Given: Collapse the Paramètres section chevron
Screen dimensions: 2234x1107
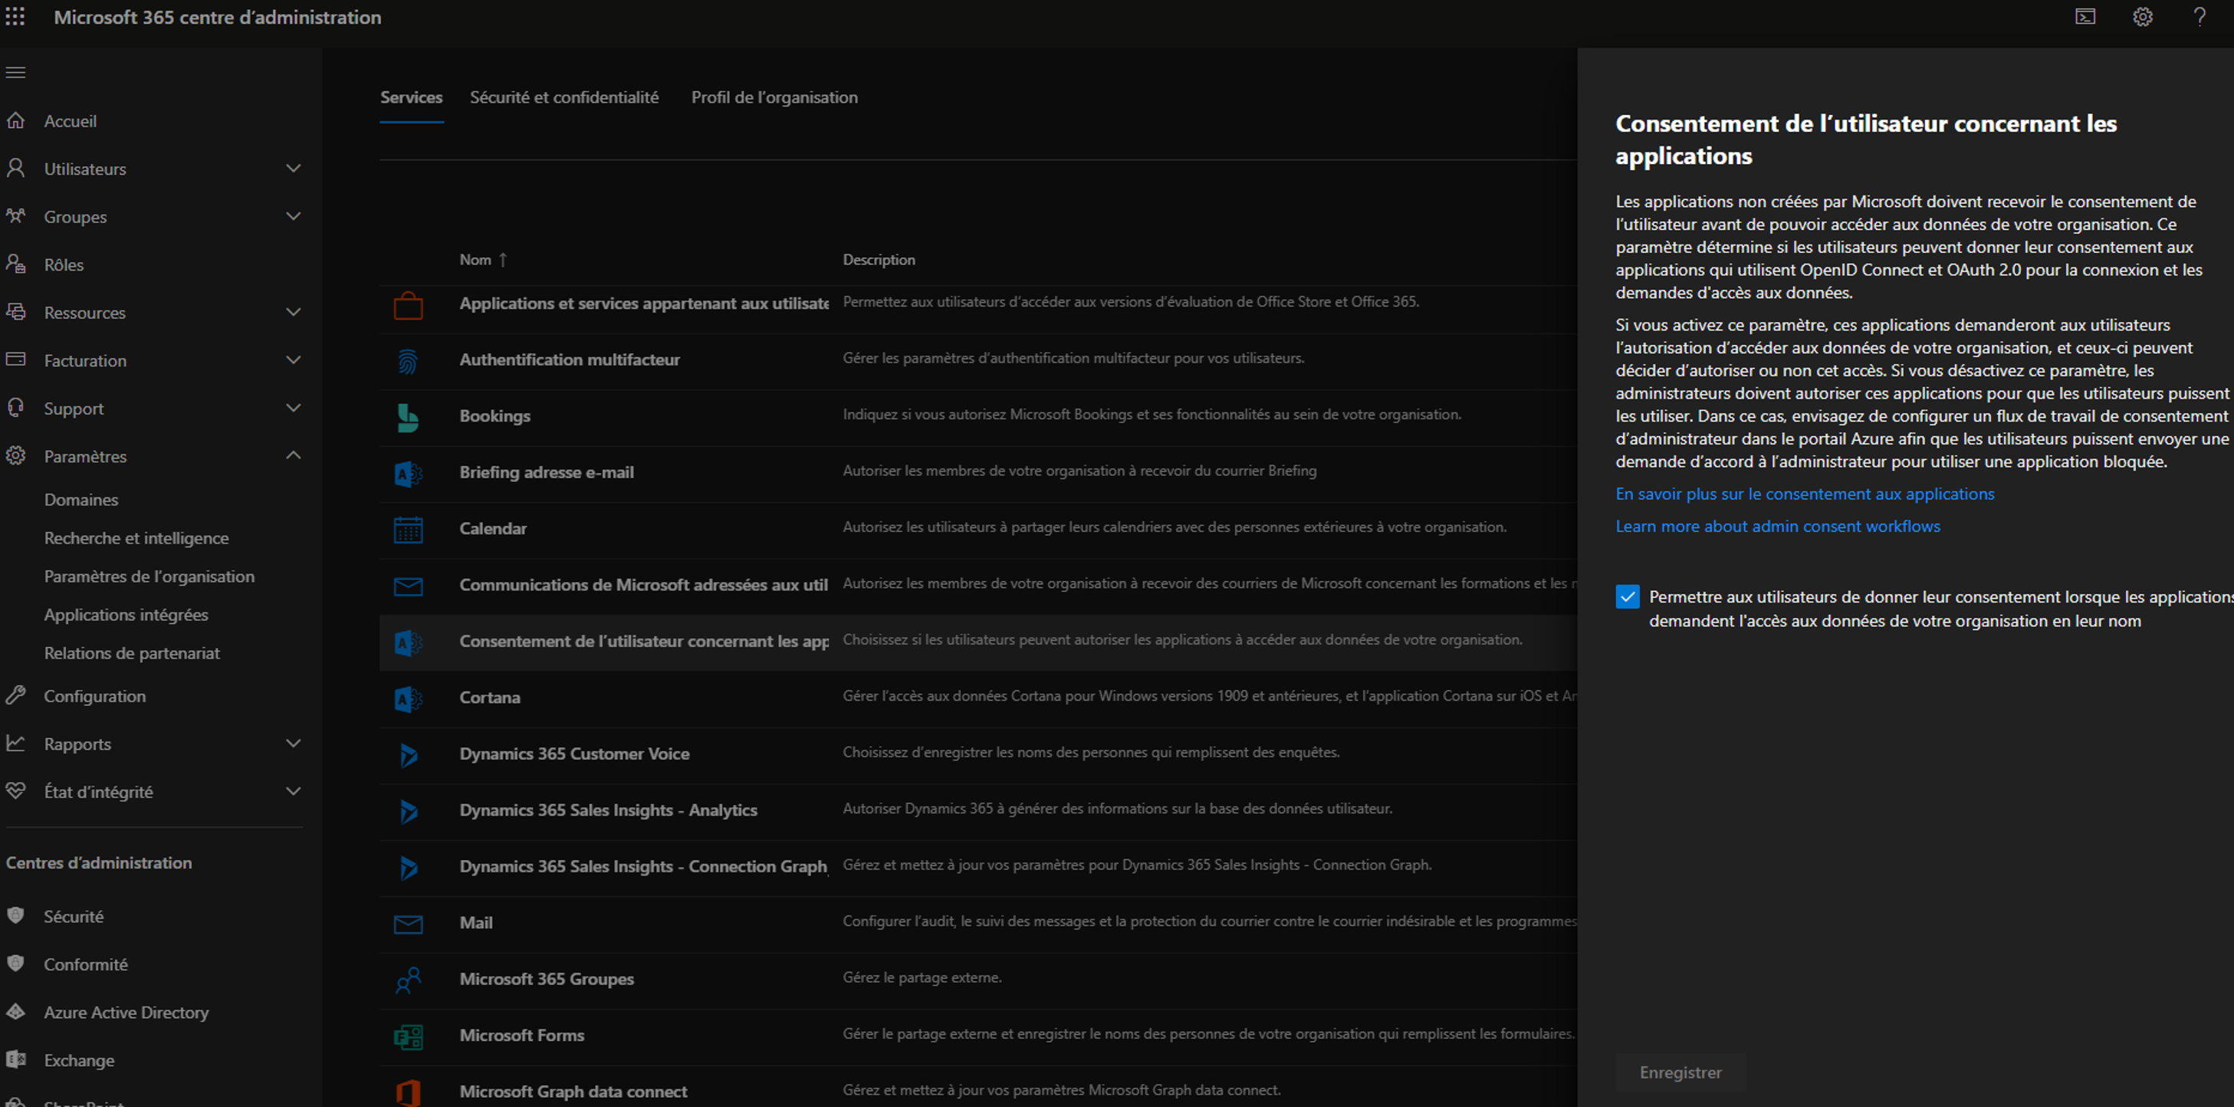Looking at the screenshot, I should tap(294, 455).
